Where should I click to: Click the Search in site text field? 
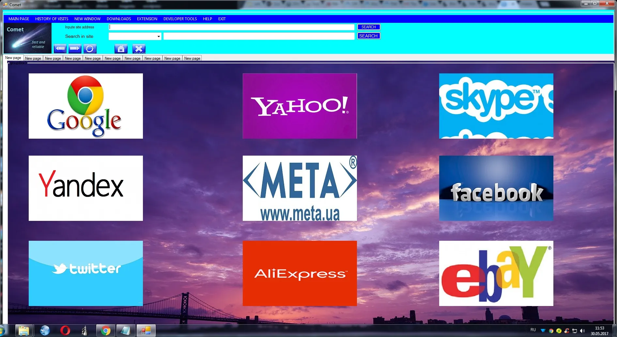click(259, 36)
